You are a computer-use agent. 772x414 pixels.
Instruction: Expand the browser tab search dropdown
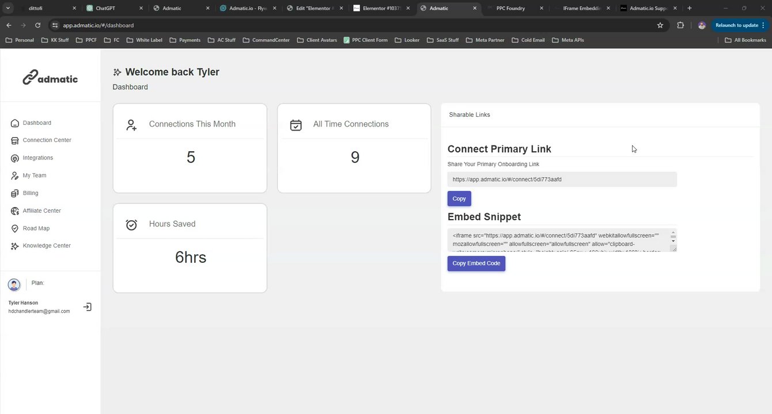tap(8, 8)
